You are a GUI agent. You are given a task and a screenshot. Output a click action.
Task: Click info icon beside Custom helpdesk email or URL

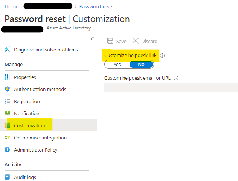tap(176, 78)
